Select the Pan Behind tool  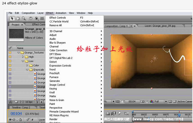coord(42,18)
